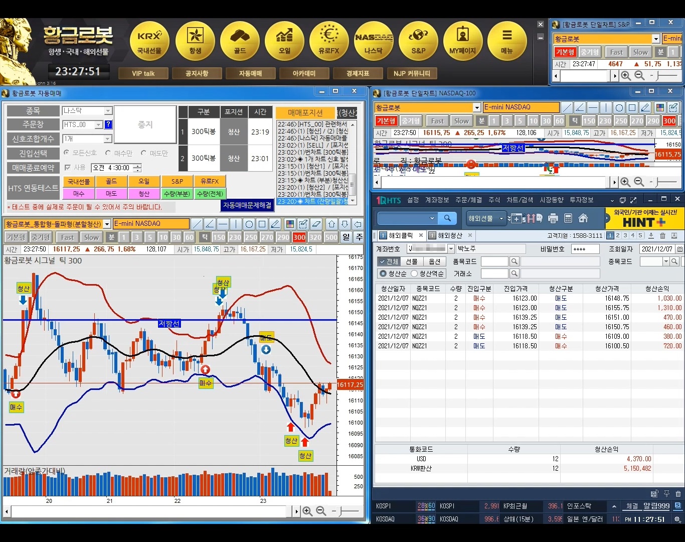This screenshot has height=542, width=685.
Task: Click eraser tool in main chart toolbar
Action: coord(316,224)
